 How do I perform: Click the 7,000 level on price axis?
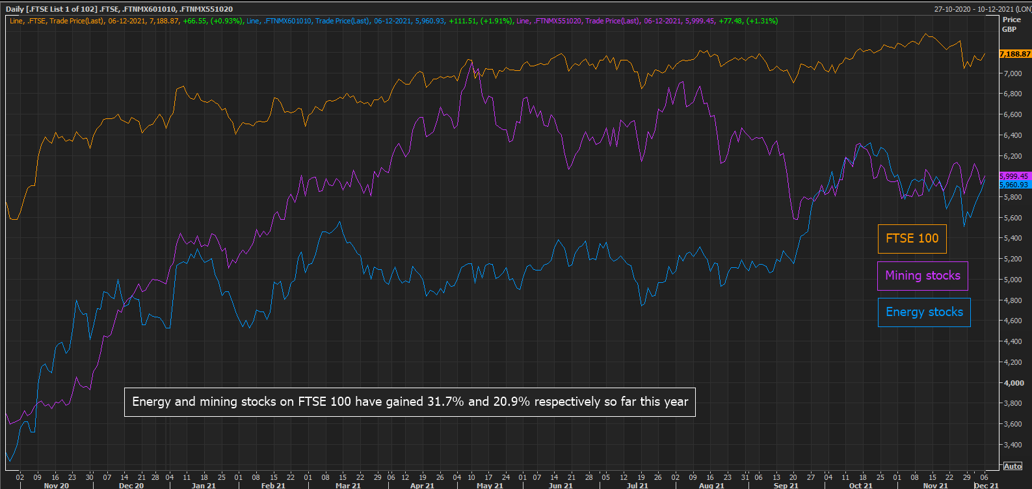coord(1012,73)
